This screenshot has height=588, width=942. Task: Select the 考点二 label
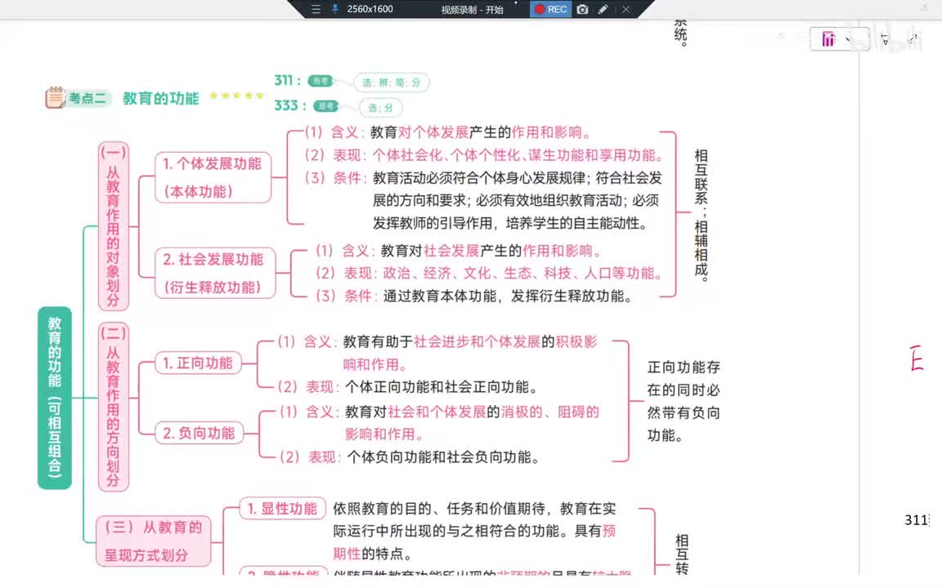coord(87,98)
